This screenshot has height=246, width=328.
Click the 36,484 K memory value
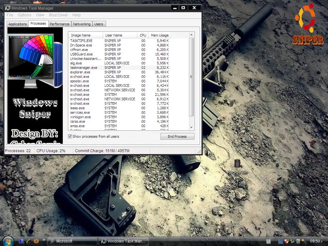[x=162, y=72]
